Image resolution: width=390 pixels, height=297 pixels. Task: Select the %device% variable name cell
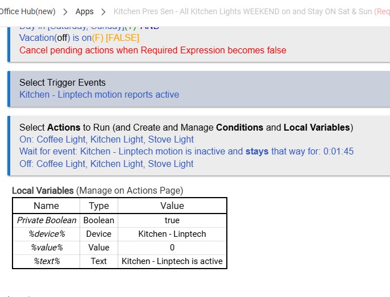click(46, 233)
